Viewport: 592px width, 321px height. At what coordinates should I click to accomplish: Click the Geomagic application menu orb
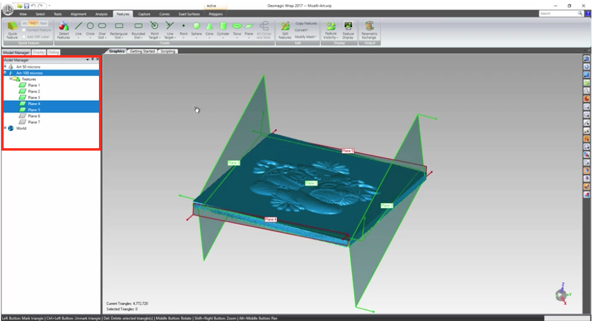(8, 10)
